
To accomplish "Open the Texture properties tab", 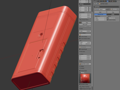I will click(x=112, y=1).
